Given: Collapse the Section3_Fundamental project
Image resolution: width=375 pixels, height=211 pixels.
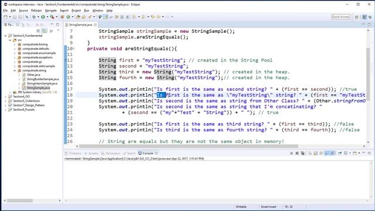Looking at the screenshot, I should [x=5, y=36].
